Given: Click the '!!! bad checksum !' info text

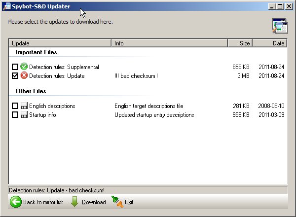Looking at the screenshot, I should point(136,76).
